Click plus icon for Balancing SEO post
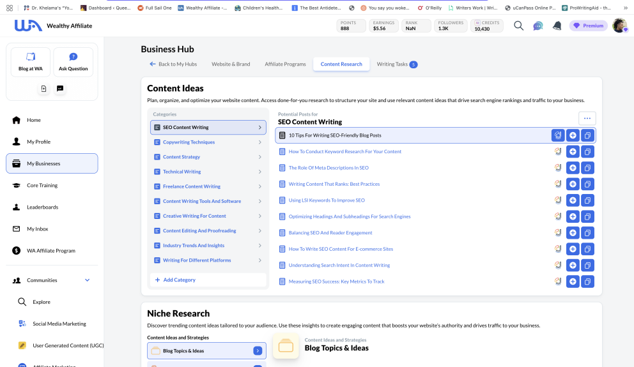634x367 pixels. point(573,233)
